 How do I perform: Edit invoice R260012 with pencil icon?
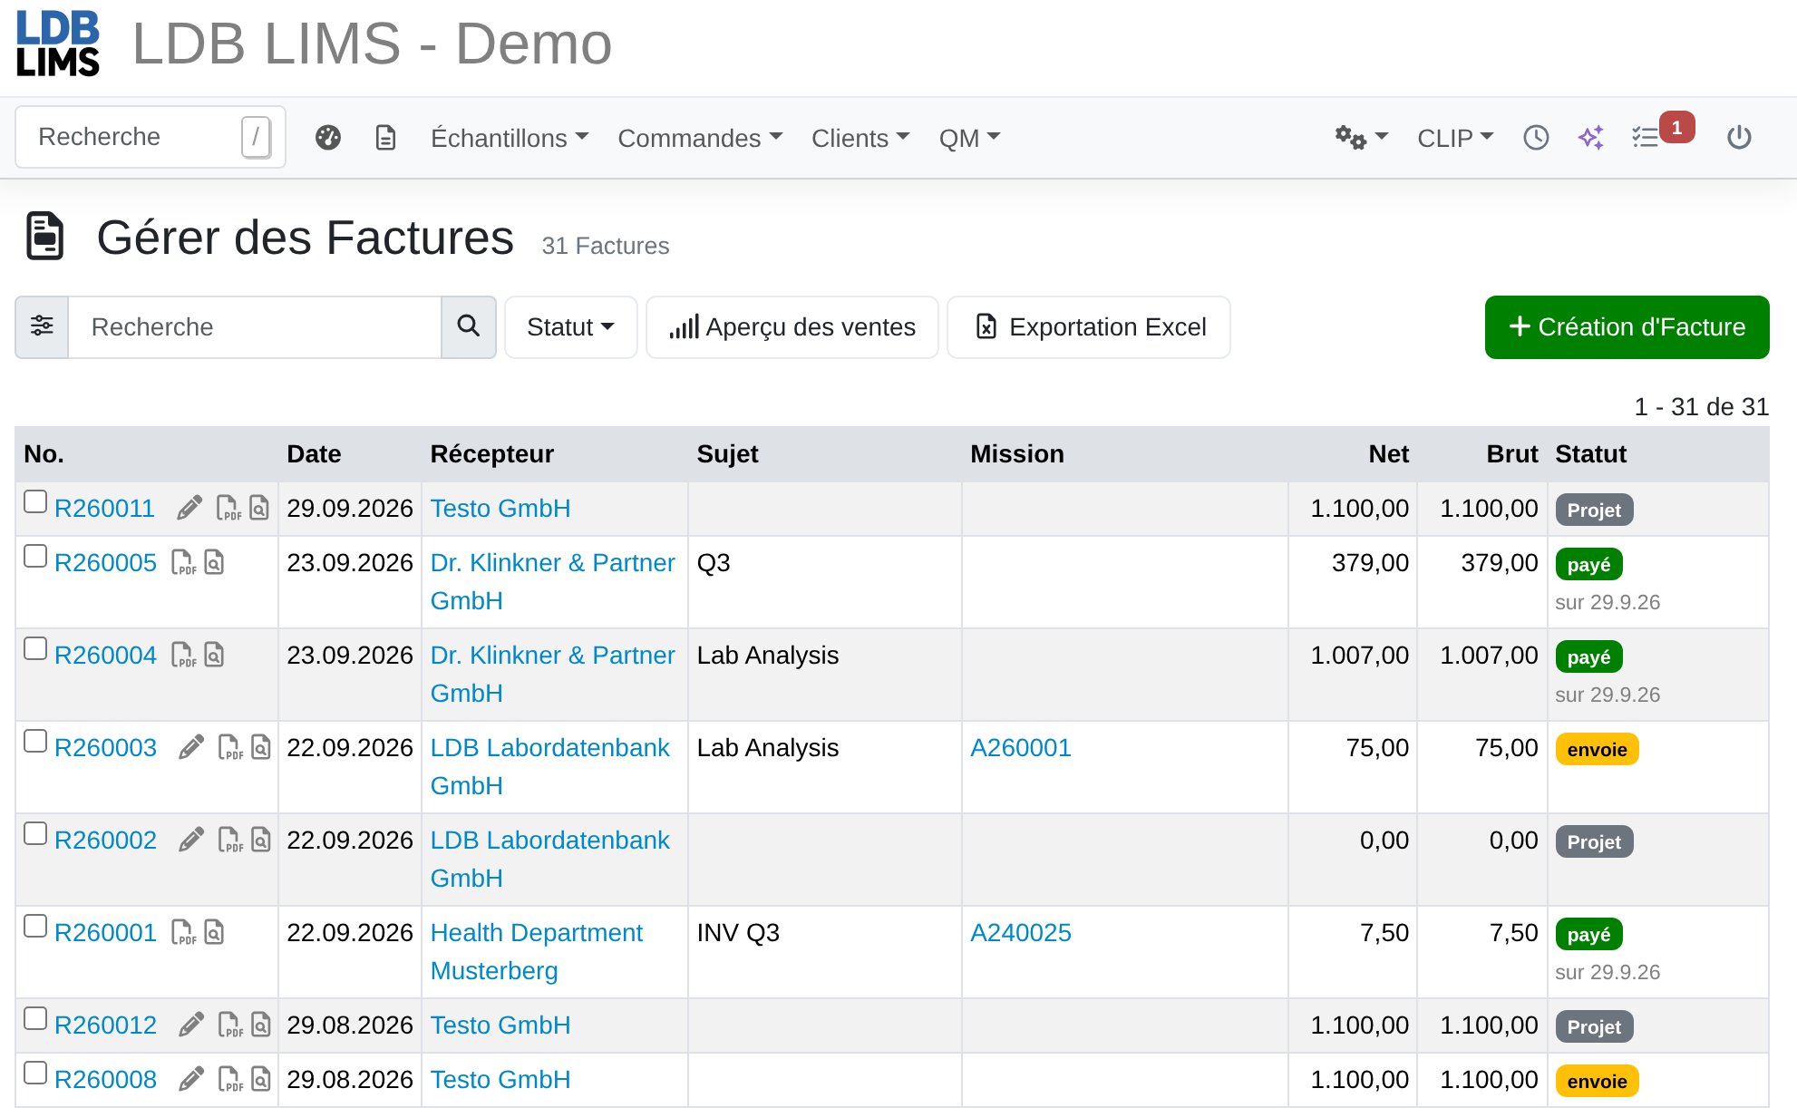coord(191,1025)
